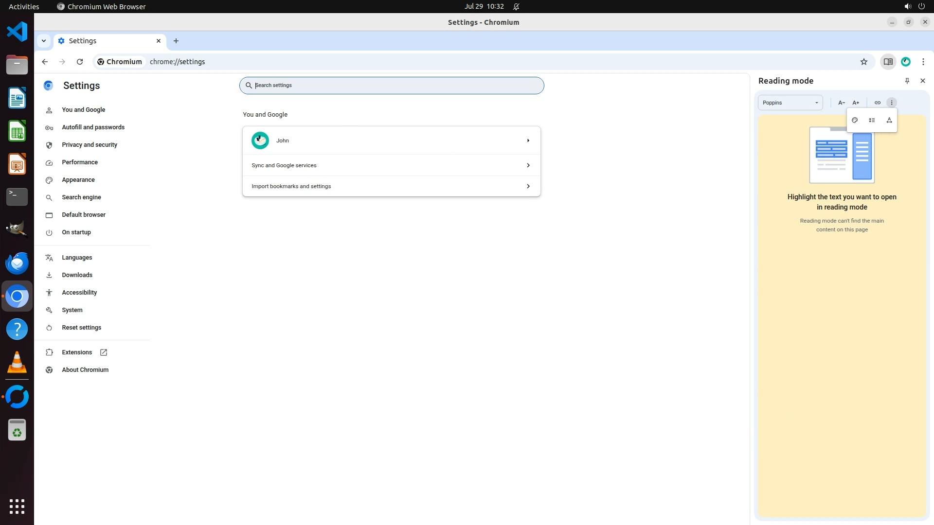Viewport: 934px width, 525px height.
Task: Click the Search settings field
Action: click(x=391, y=86)
